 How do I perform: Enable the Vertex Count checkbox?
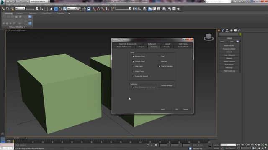[x=133, y=71]
